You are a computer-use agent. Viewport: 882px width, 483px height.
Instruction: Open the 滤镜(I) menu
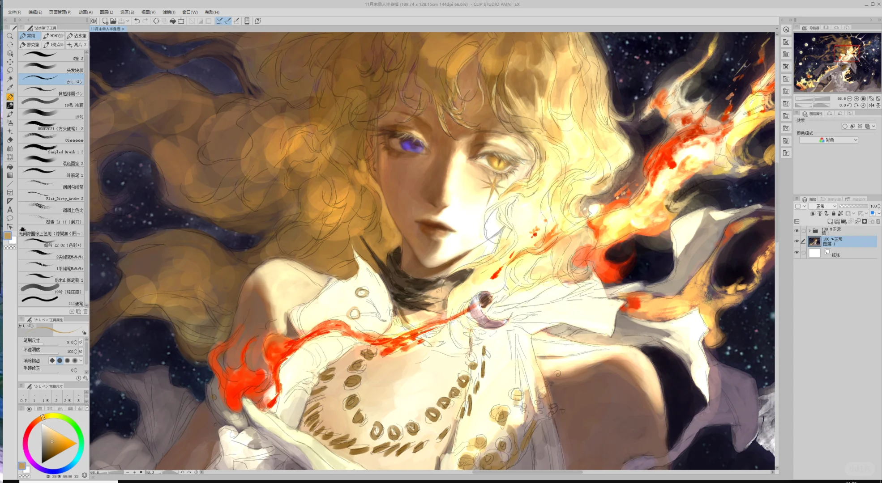coord(169,12)
